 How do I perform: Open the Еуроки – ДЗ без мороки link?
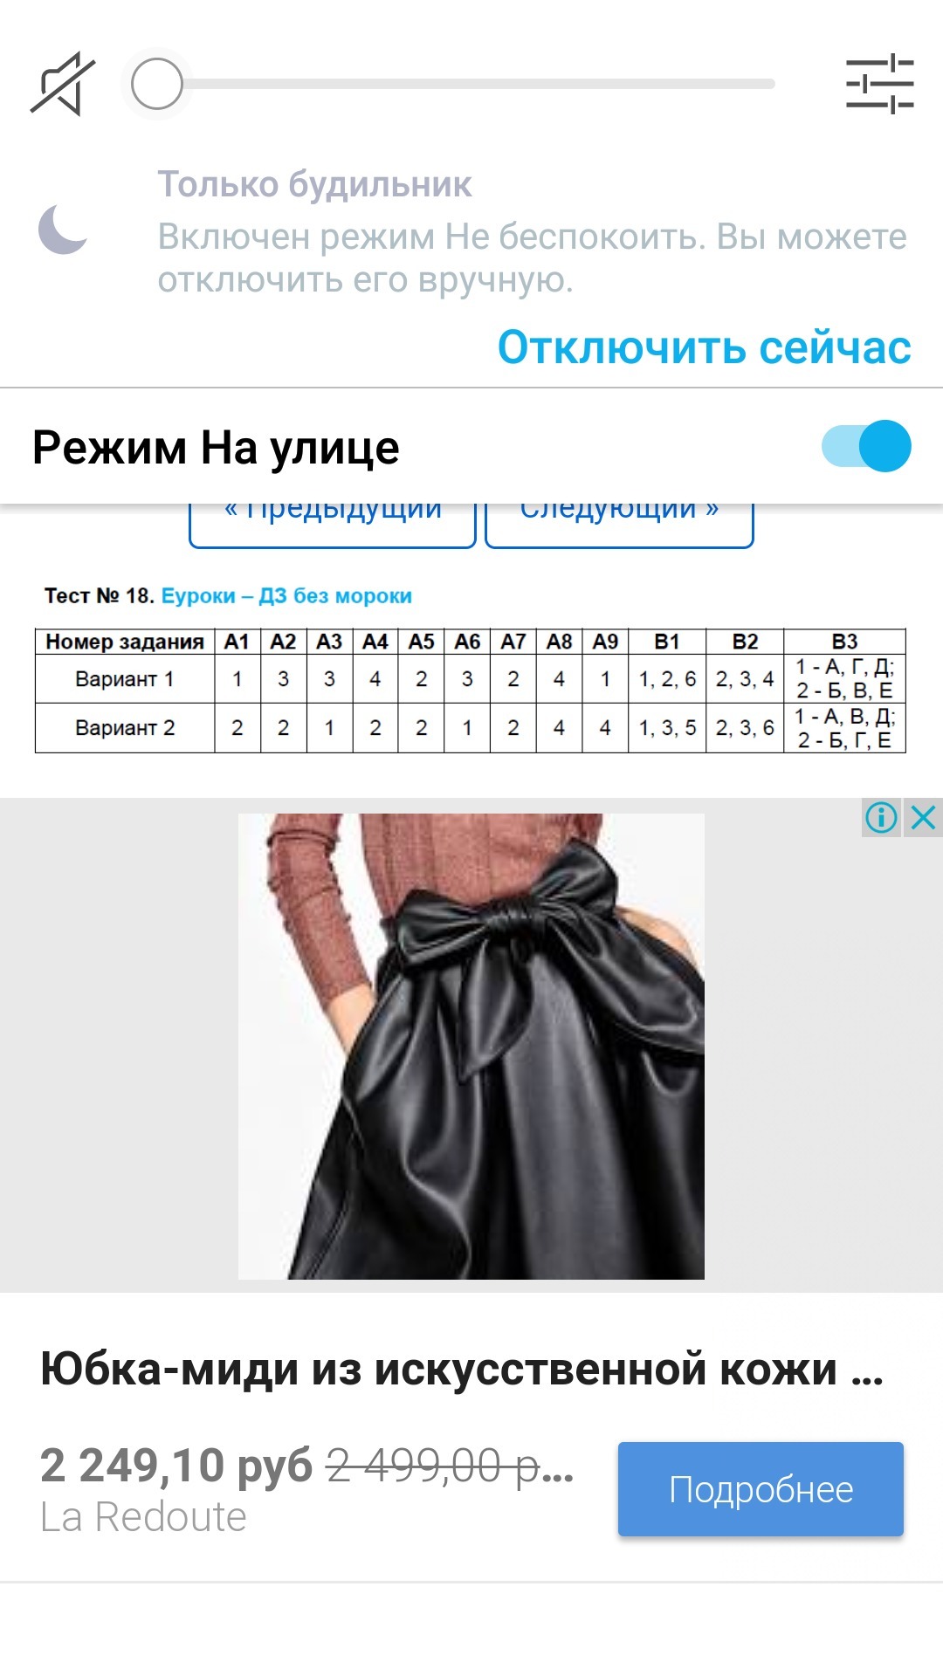click(x=286, y=596)
